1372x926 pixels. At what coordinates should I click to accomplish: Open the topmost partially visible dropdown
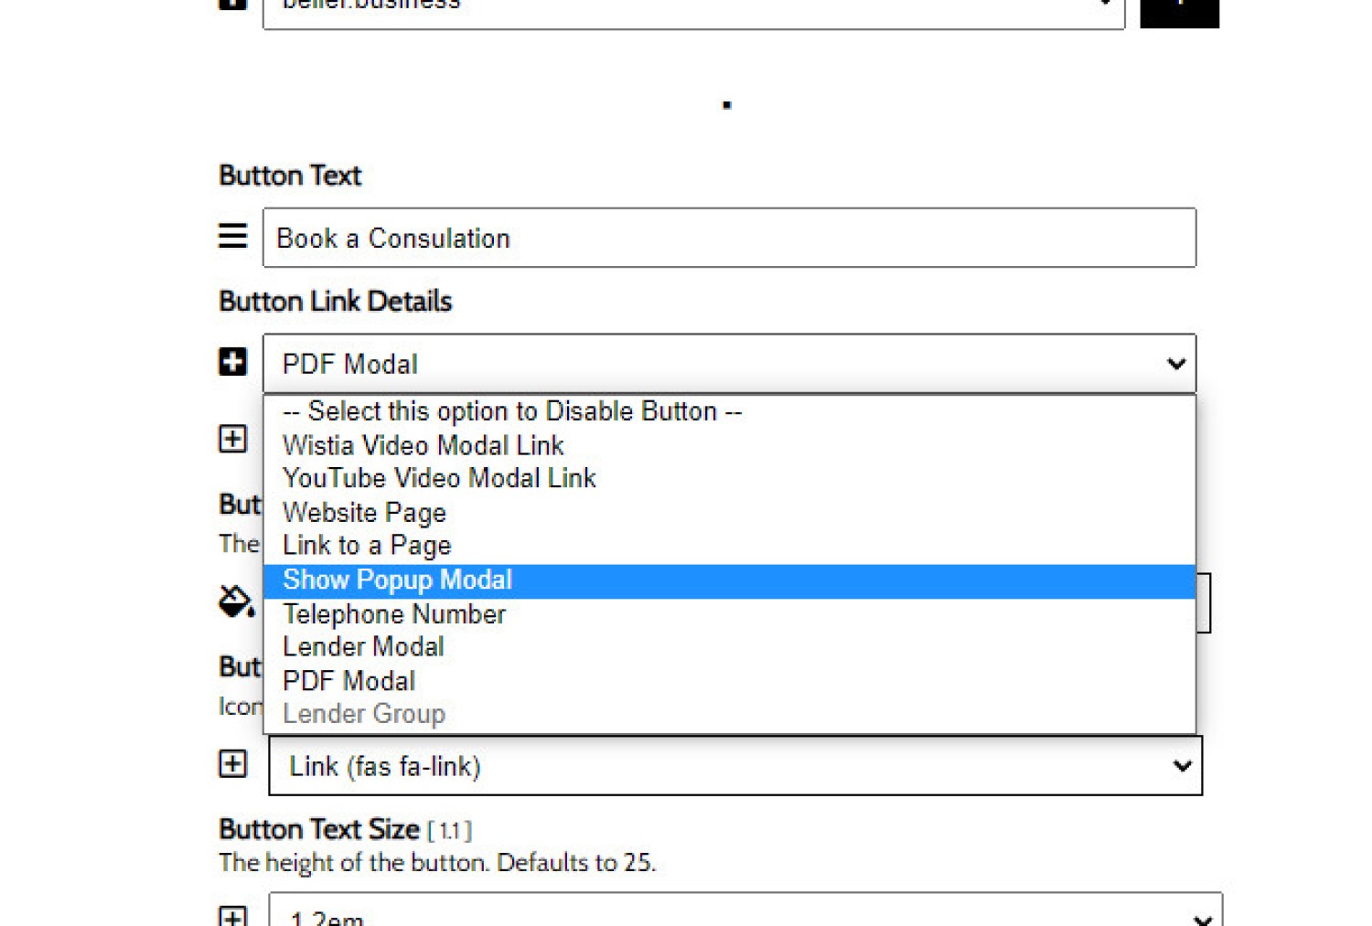pos(692,9)
